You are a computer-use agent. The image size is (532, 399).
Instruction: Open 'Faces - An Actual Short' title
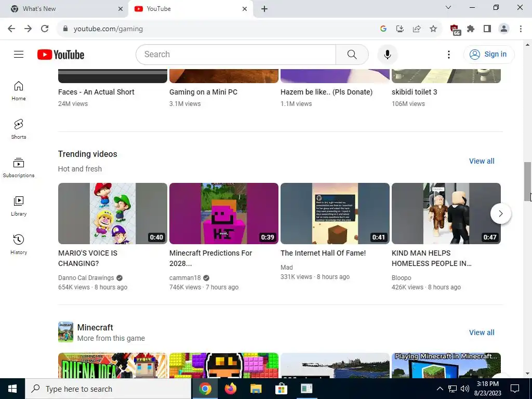tap(96, 92)
